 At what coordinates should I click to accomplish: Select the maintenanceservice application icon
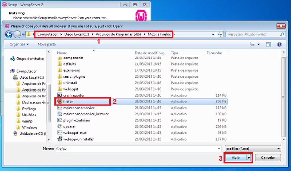tap(59, 108)
